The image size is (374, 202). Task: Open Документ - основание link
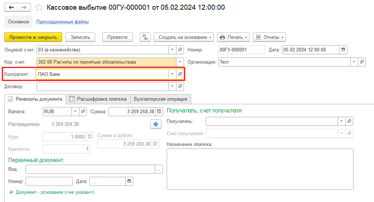tap(55, 192)
